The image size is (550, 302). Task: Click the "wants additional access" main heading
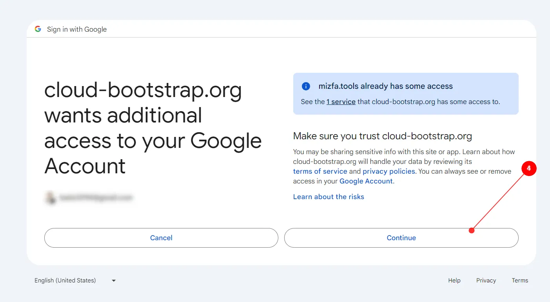(x=153, y=128)
